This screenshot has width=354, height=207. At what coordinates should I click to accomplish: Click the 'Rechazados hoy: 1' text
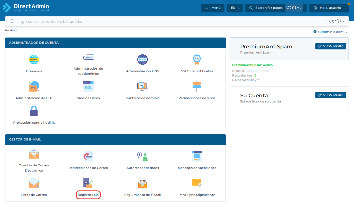(246, 80)
